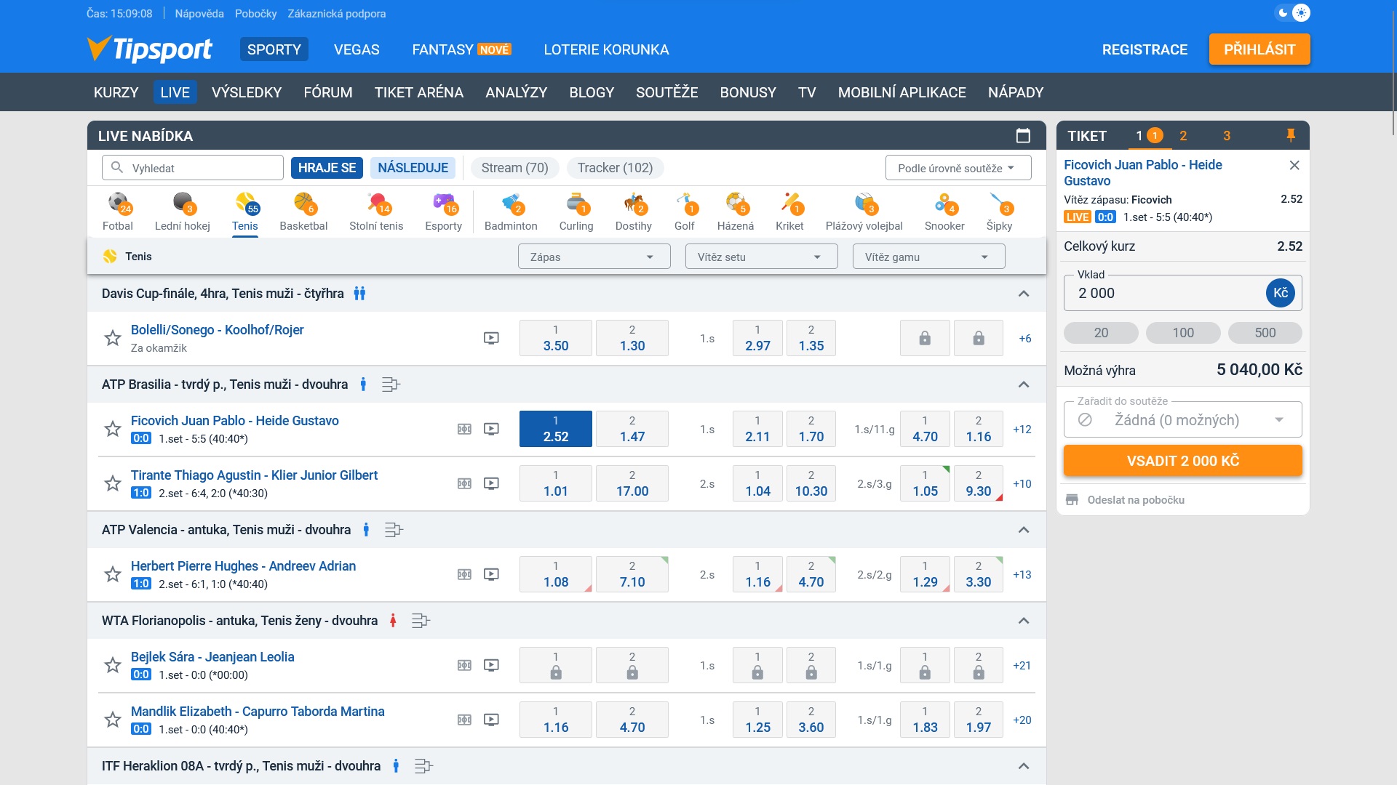Select the Golf sport icon

click(684, 212)
